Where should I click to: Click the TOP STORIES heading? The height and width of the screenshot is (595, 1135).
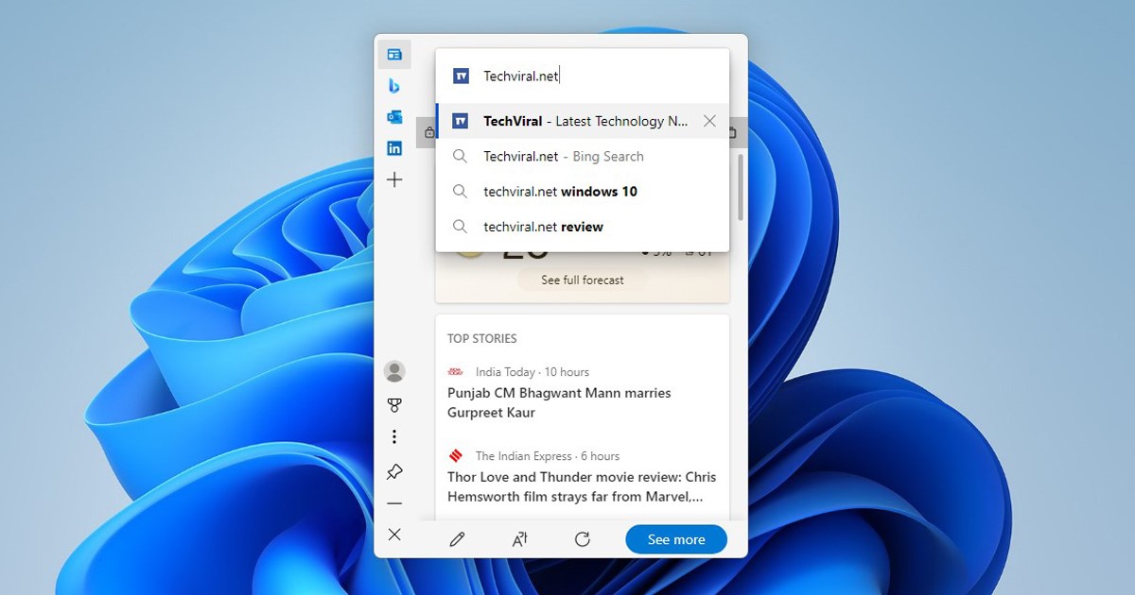click(482, 338)
